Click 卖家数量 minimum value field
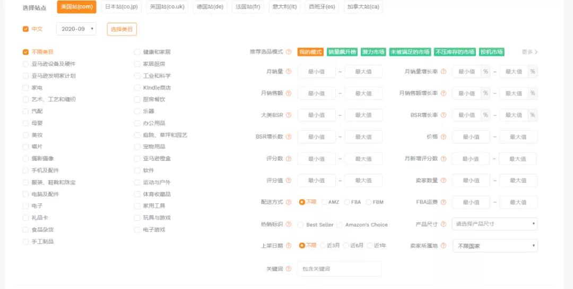 pos(471,180)
